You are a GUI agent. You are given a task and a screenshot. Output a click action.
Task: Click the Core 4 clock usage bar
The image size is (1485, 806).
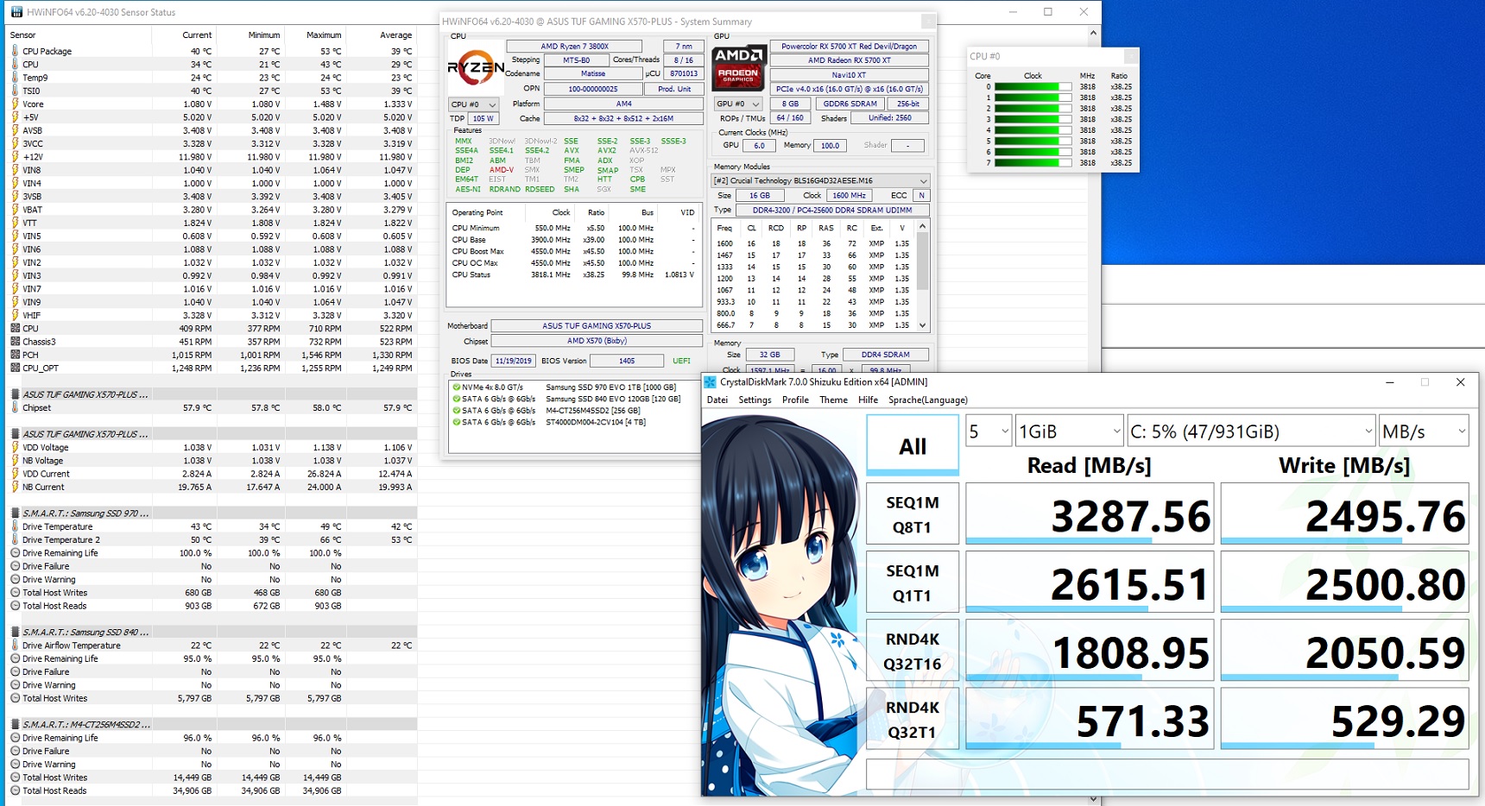(x=1033, y=130)
